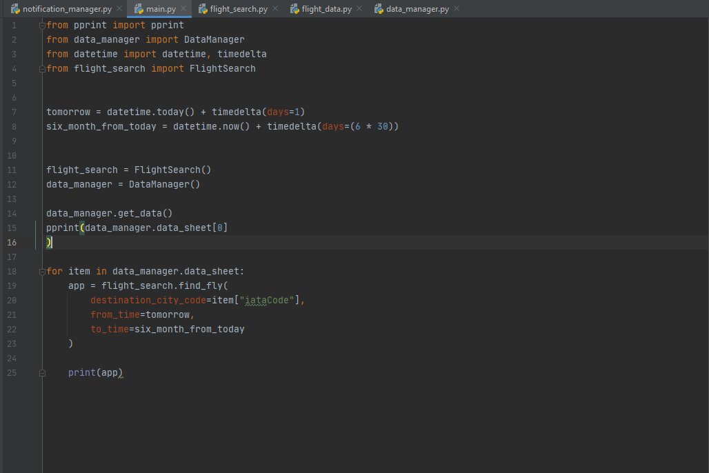Close the data_manager.py tab
The image size is (709, 473).
click(x=457, y=8)
